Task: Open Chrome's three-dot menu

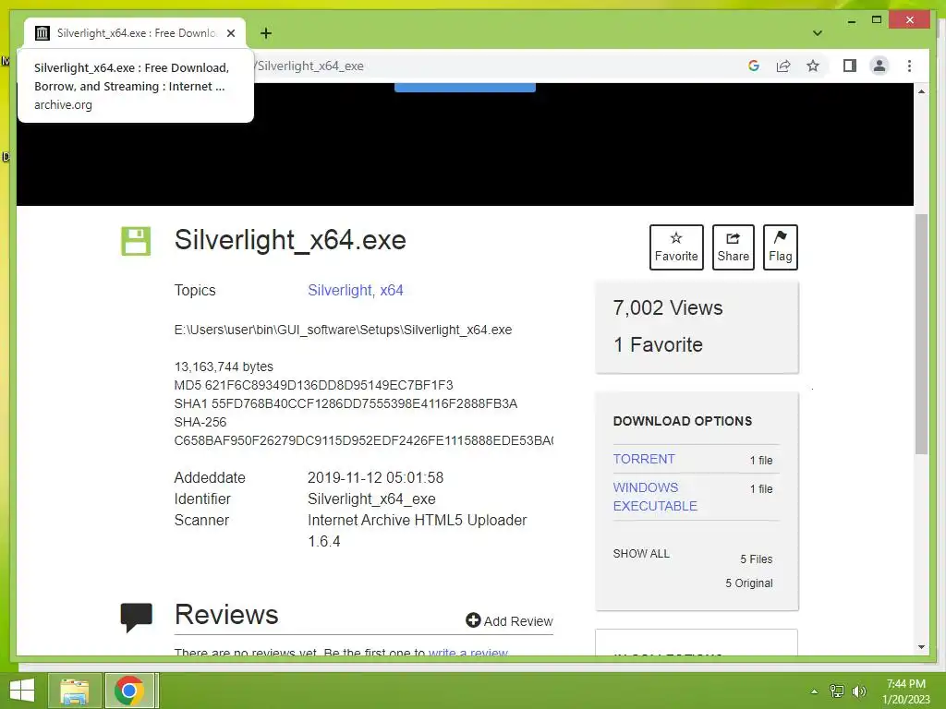Action: point(909,66)
